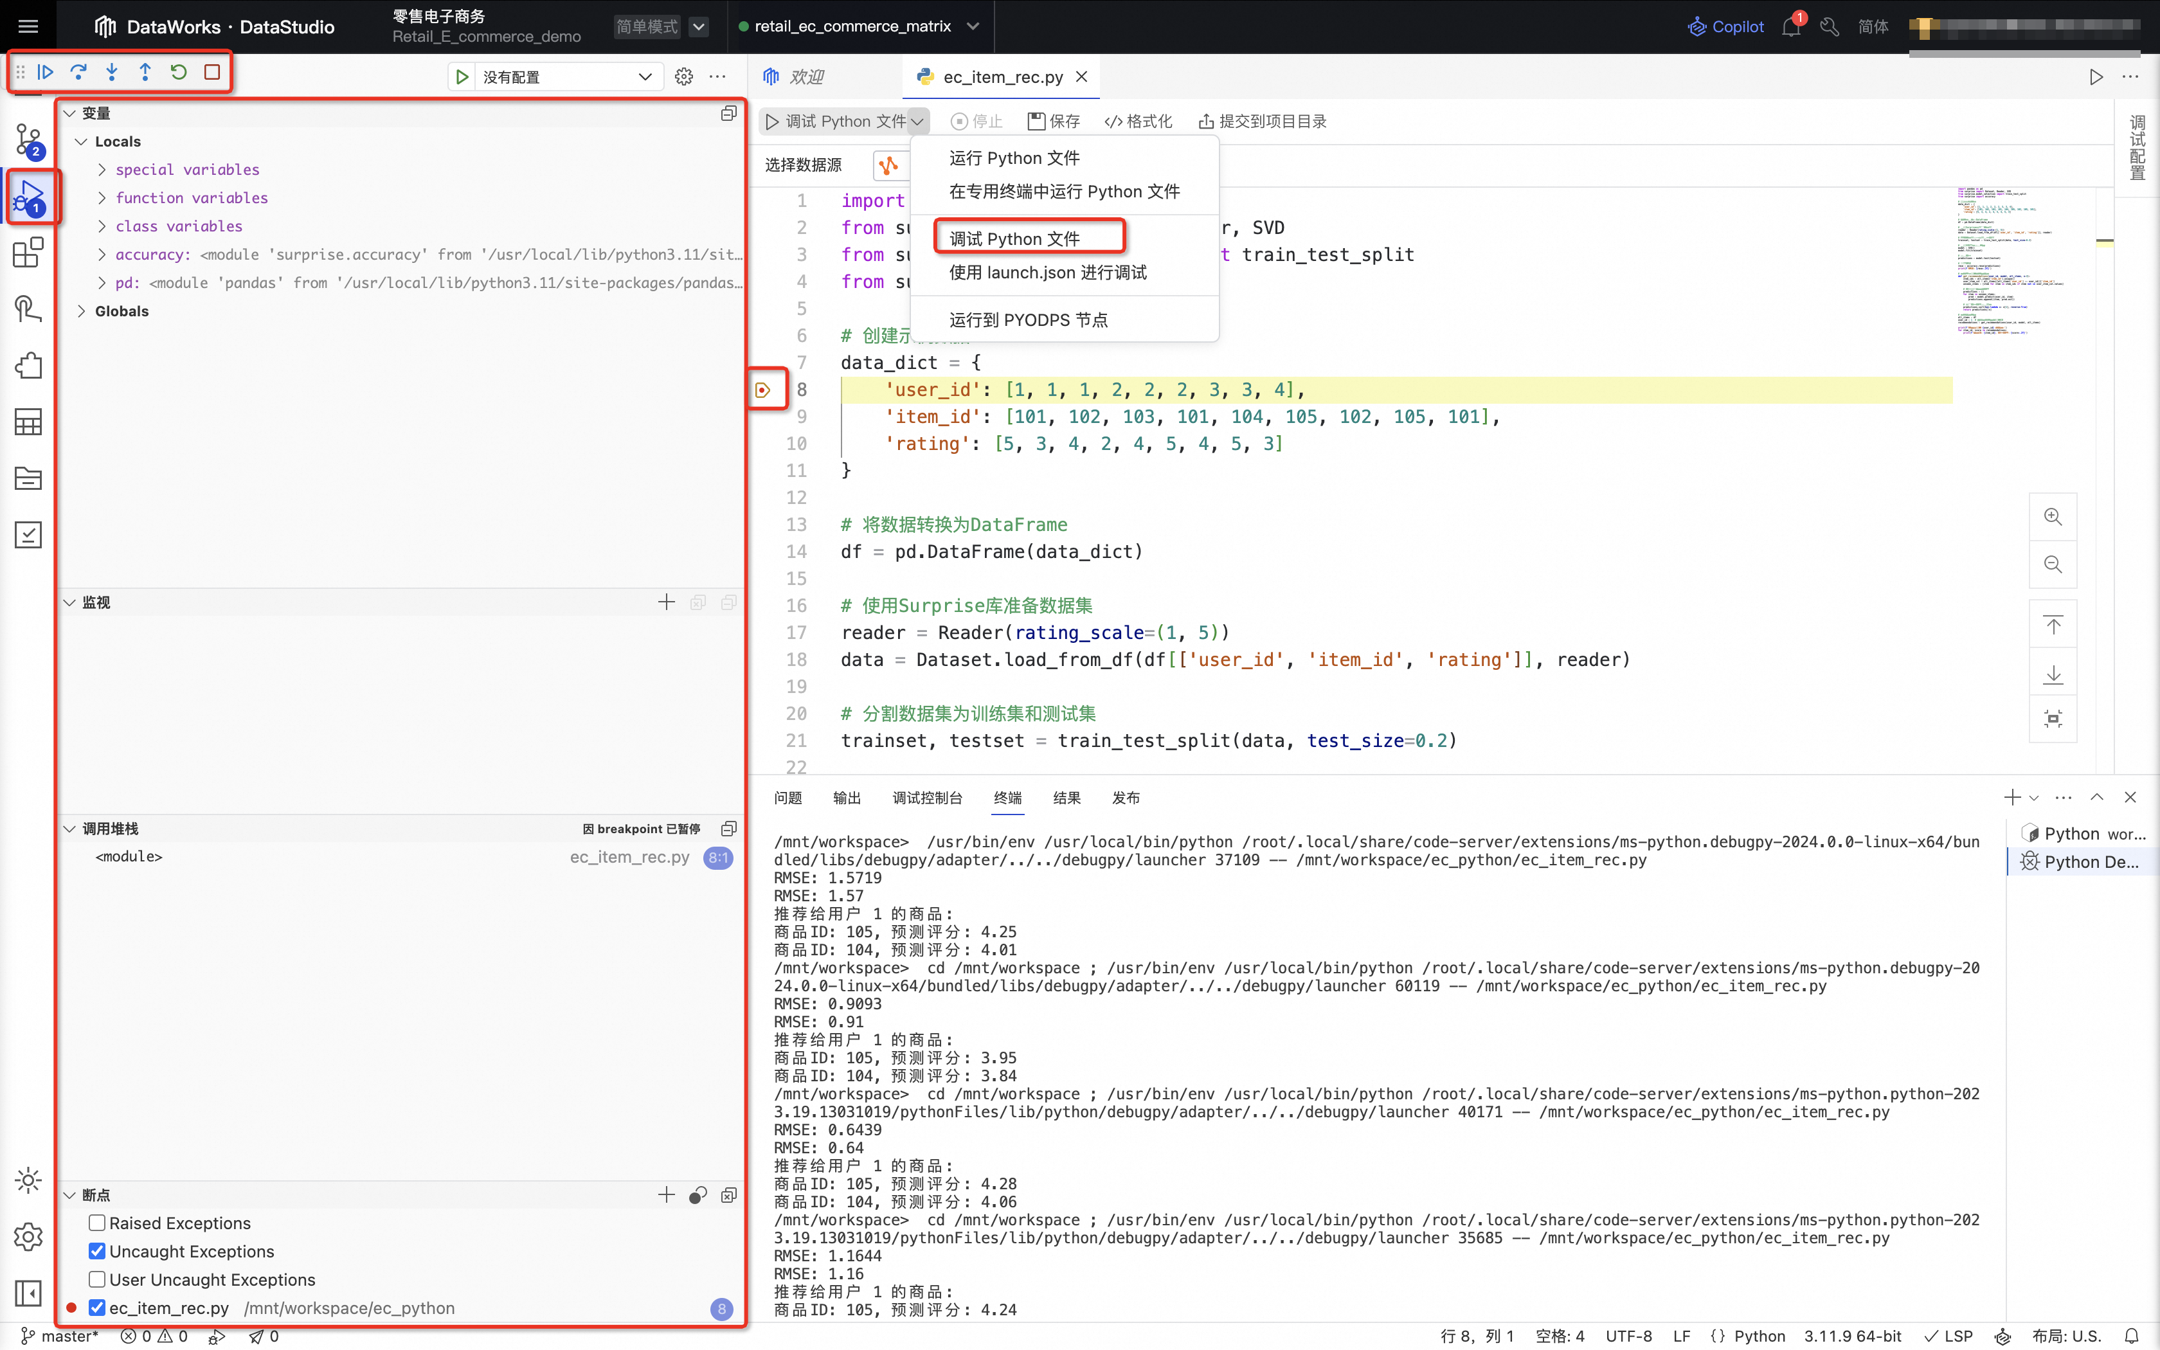Uncheck ec_item_rec.py breakpoint
Screen dimensions: 2160x1350
[97, 1308]
